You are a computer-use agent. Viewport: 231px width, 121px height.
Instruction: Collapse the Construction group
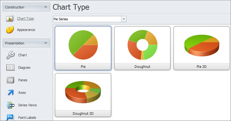coord(46,7)
